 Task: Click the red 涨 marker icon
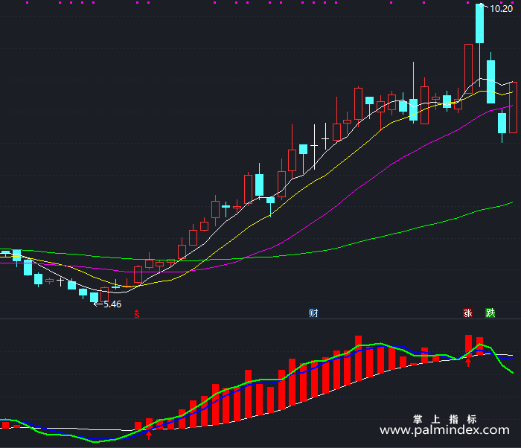point(467,313)
